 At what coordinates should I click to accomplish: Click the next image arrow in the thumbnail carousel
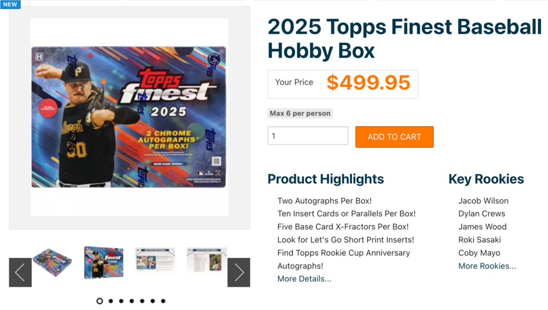pos(239,273)
